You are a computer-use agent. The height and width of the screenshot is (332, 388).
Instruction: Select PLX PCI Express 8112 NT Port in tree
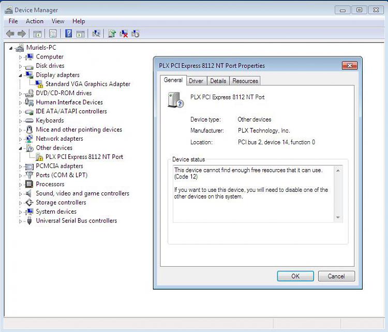coord(84,157)
